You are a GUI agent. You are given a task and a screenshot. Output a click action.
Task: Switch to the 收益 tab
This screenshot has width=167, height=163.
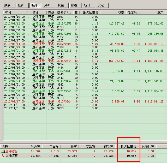62,5
